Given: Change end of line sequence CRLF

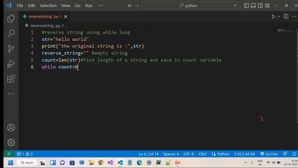Looking at the screenshot, I should pyautogui.click(x=203, y=154).
